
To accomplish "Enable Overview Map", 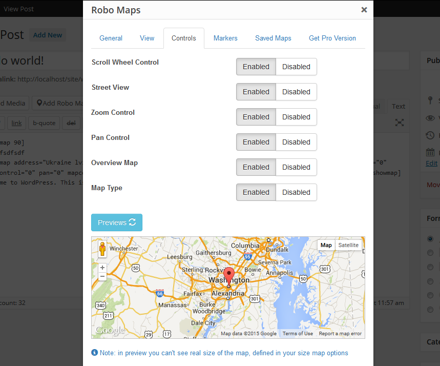I will coord(256,167).
